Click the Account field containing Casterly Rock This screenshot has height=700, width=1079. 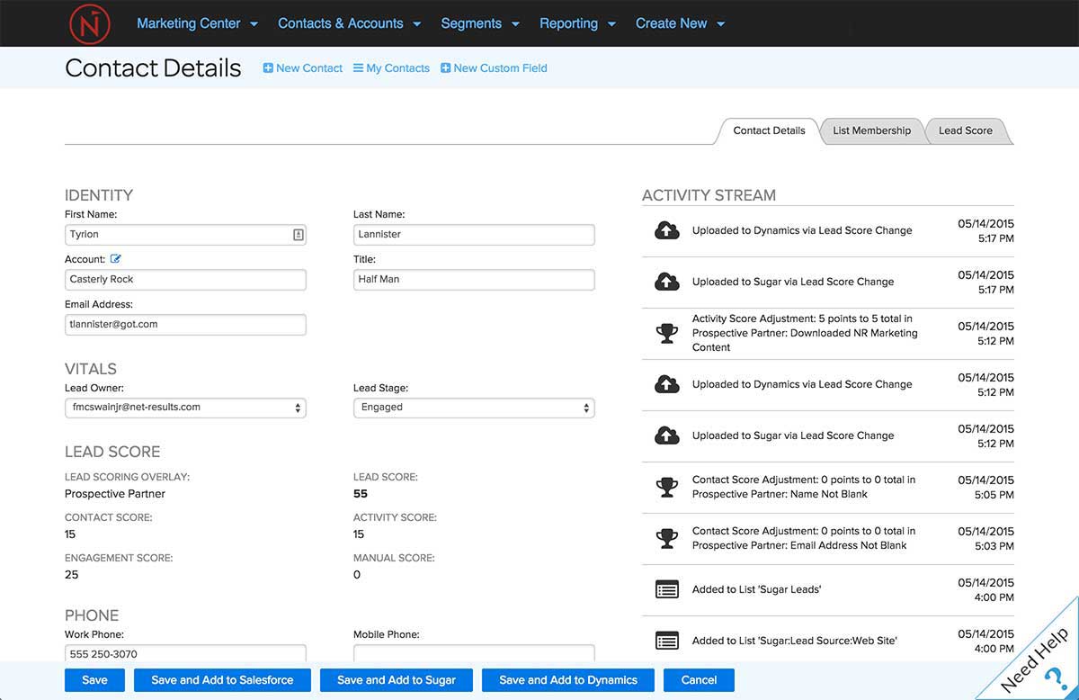(185, 280)
